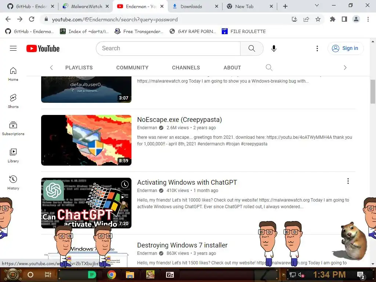Open Destroying Windows 7 installer title
This screenshot has width=376, height=282.
coord(182,245)
